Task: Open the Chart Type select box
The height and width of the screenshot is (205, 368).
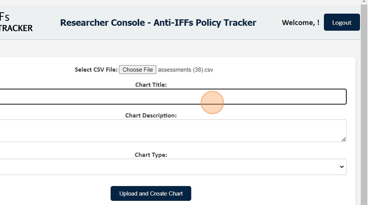Action: pos(171,167)
